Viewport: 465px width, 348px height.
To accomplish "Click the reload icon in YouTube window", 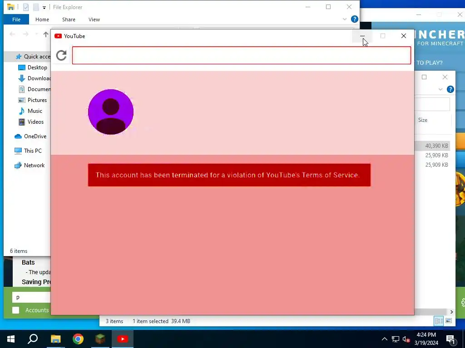I will point(61,55).
